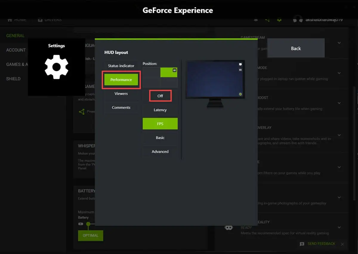The image size is (358, 254).
Task: Click the VR headset icon
Action: point(229,227)
